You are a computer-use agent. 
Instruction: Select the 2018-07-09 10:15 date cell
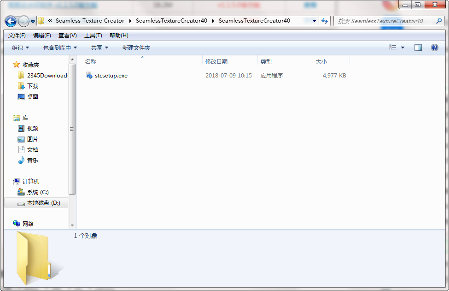(x=228, y=76)
